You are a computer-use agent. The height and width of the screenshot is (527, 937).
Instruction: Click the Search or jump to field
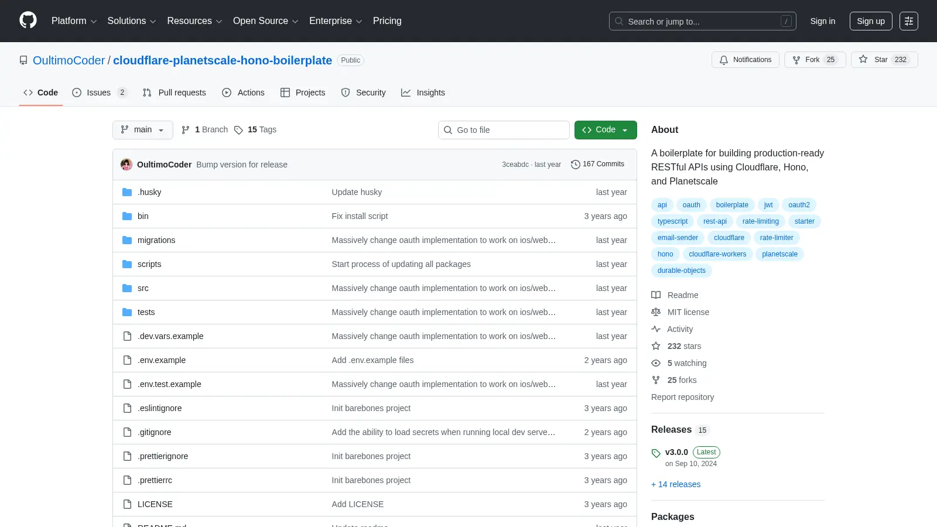703,21
